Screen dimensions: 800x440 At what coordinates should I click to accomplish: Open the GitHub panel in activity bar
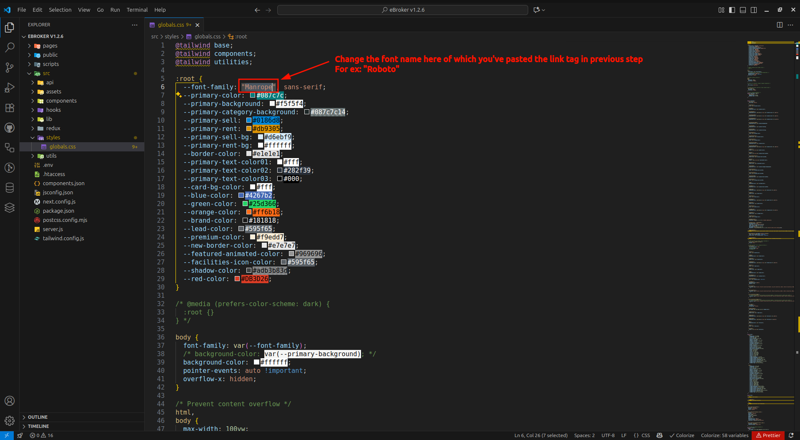pyautogui.click(x=9, y=128)
